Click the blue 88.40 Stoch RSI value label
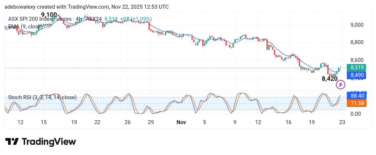The height and width of the screenshot is (155, 376). pyautogui.click(x=357, y=96)
